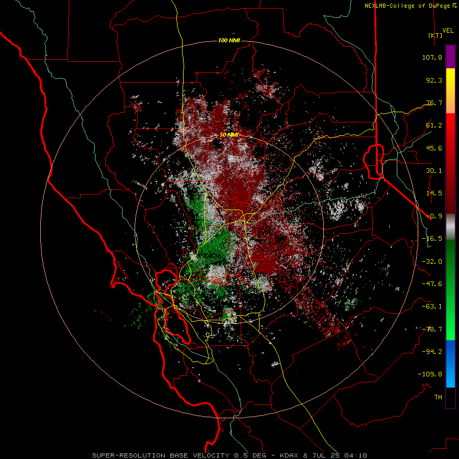This screenshot has width=459, height=459.
Task: Click the -94.2 velocity scale value
Action: coord(432,351)
